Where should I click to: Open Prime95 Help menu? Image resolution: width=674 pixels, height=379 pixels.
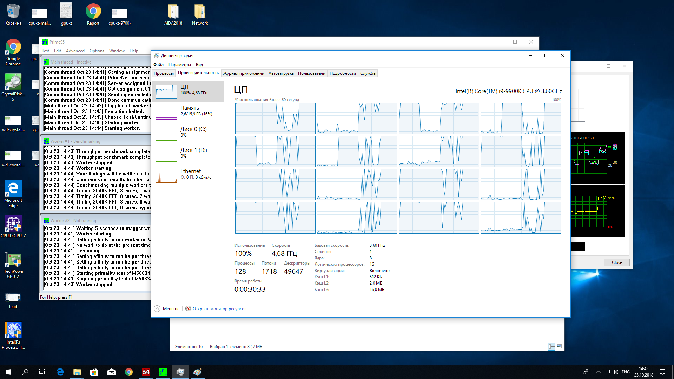point(134,51)
